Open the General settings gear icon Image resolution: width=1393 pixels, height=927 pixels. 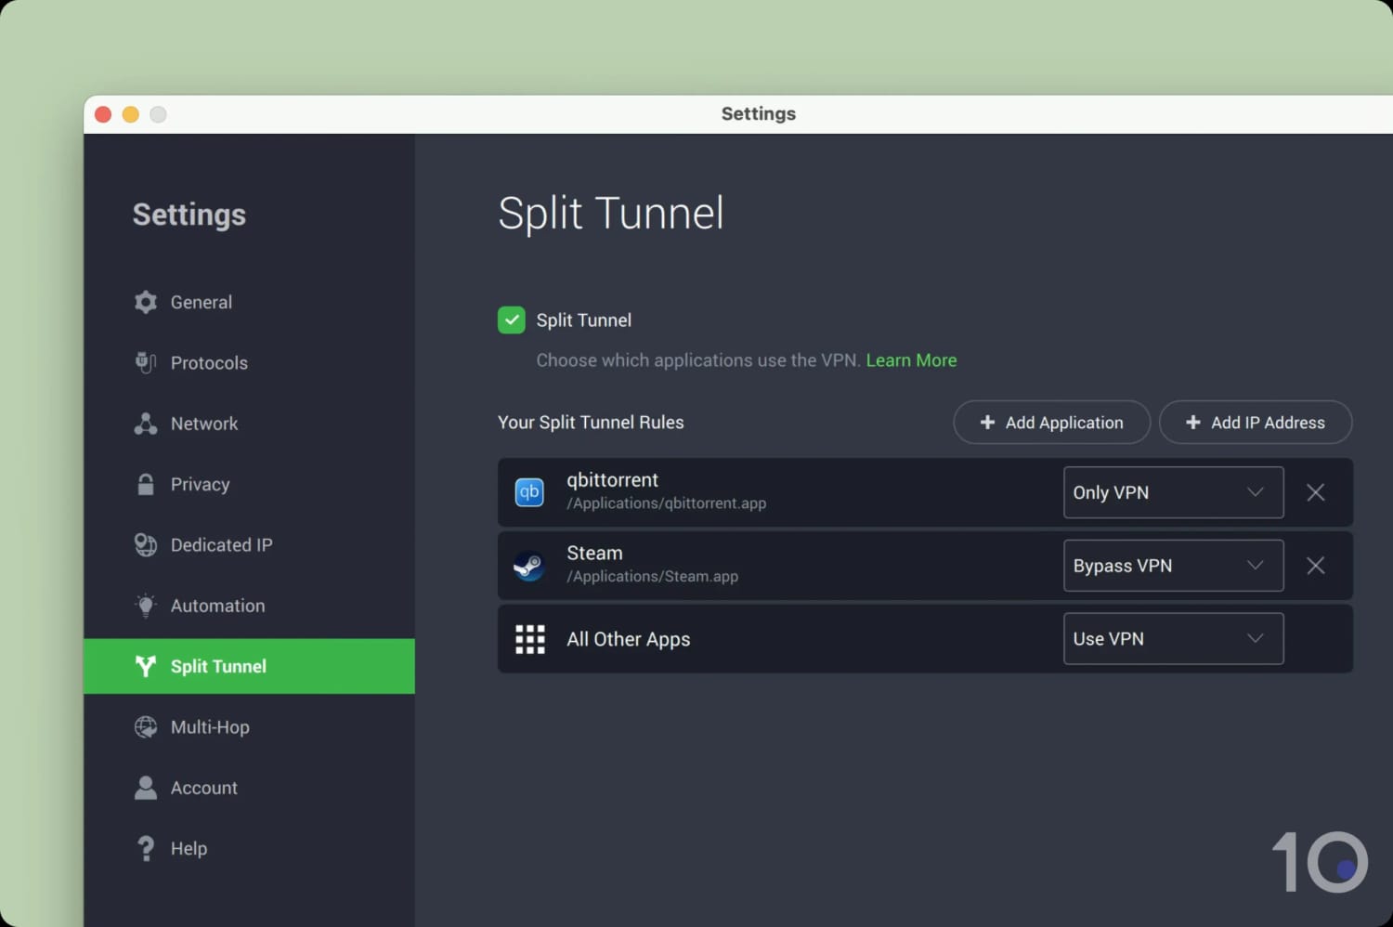(146, 302)
